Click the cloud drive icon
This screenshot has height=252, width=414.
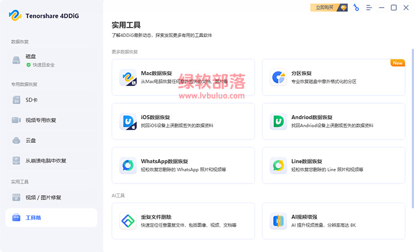click(17, 141)
